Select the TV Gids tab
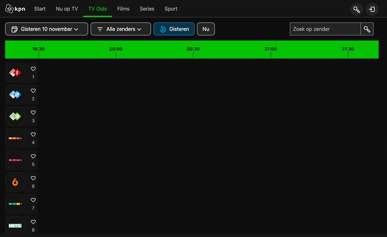Screen dimensions: 387x237 pos(98,9)
